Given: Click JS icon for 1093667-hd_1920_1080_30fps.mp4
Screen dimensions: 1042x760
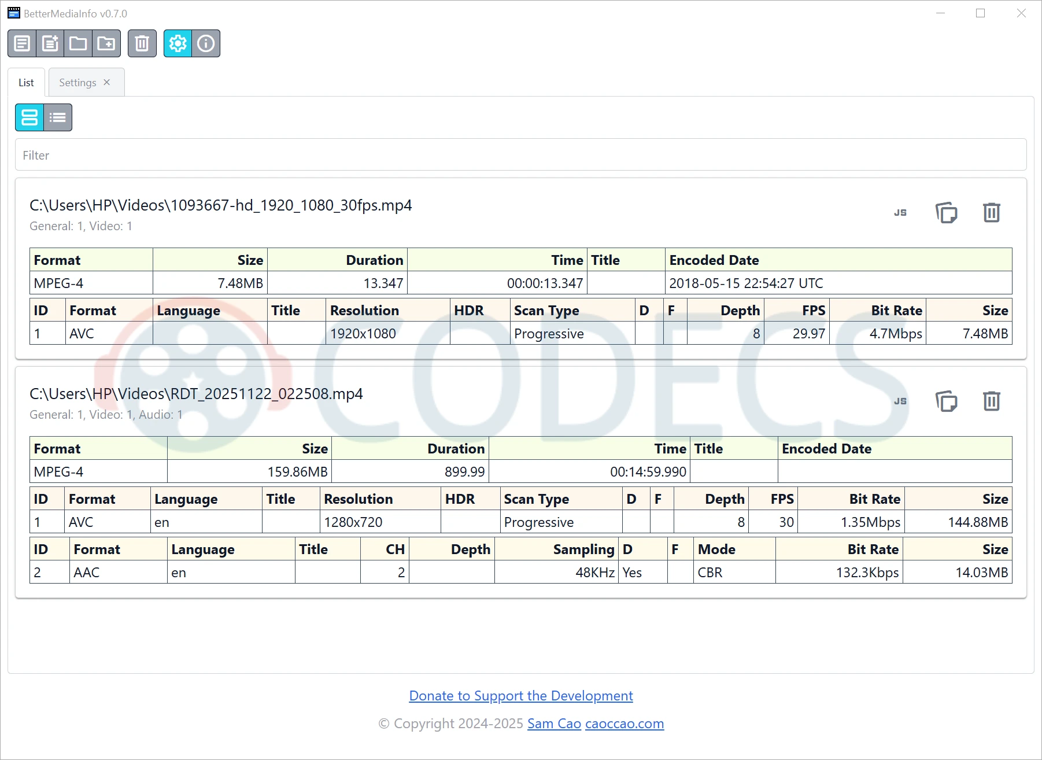Looking at the screenshot, I should [x=900, y=213].
